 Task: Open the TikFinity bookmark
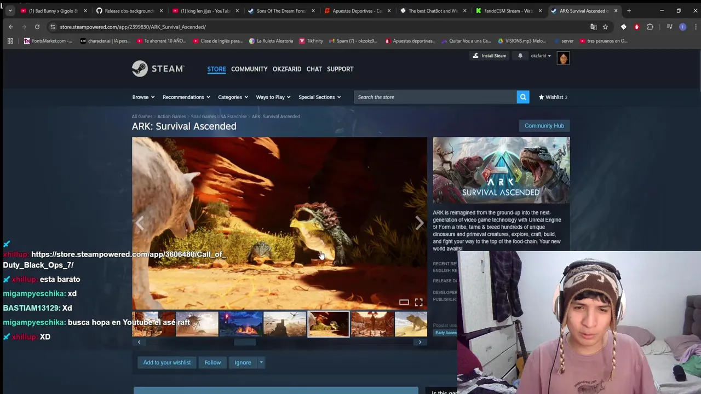coord(311,41)
